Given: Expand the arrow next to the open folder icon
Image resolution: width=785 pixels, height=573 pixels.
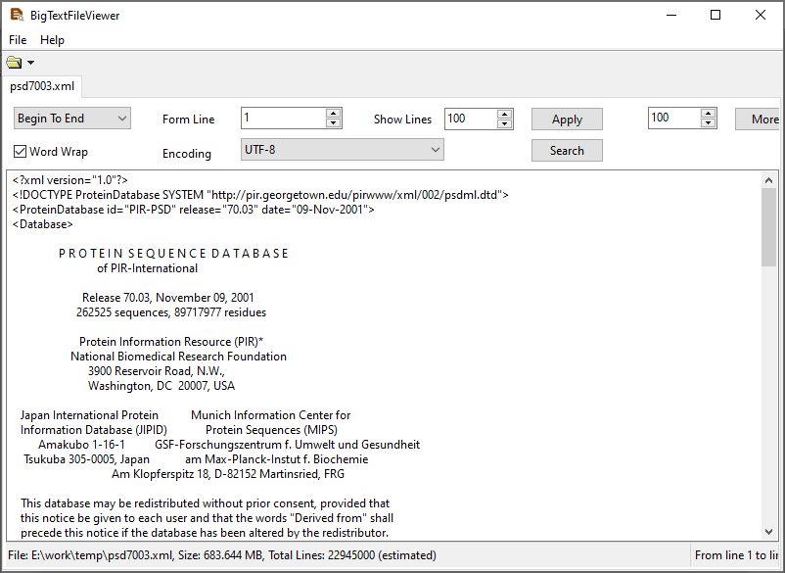Looking at the screenshot, I should (30, 63).
